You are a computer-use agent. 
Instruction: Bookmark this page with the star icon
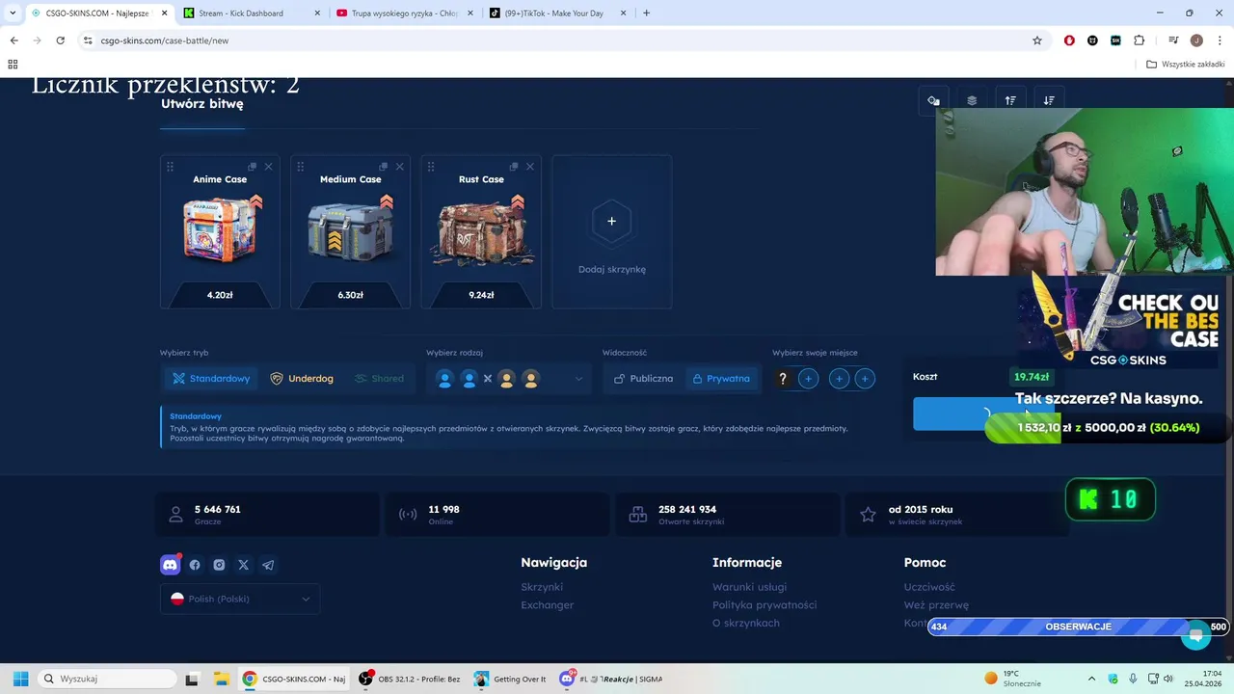click(x=1037, y=40)
